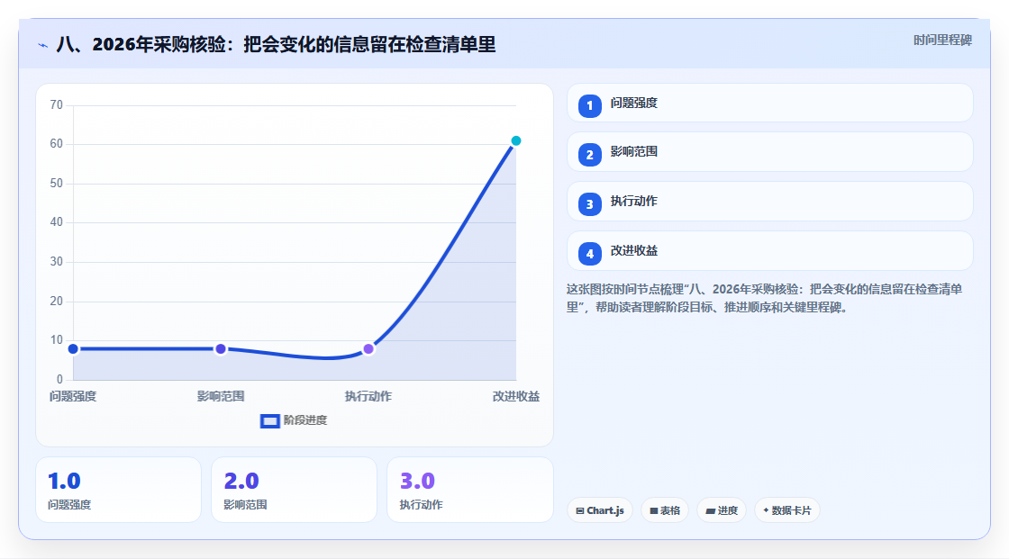
Task: Select the 问题强度 data point on the chart
Action: (x=73, y=348)
